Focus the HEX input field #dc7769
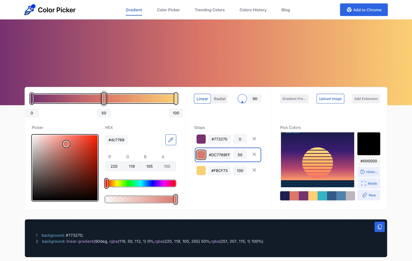Image resolution: width=412 pixels, height=261 pixels. 116,140
